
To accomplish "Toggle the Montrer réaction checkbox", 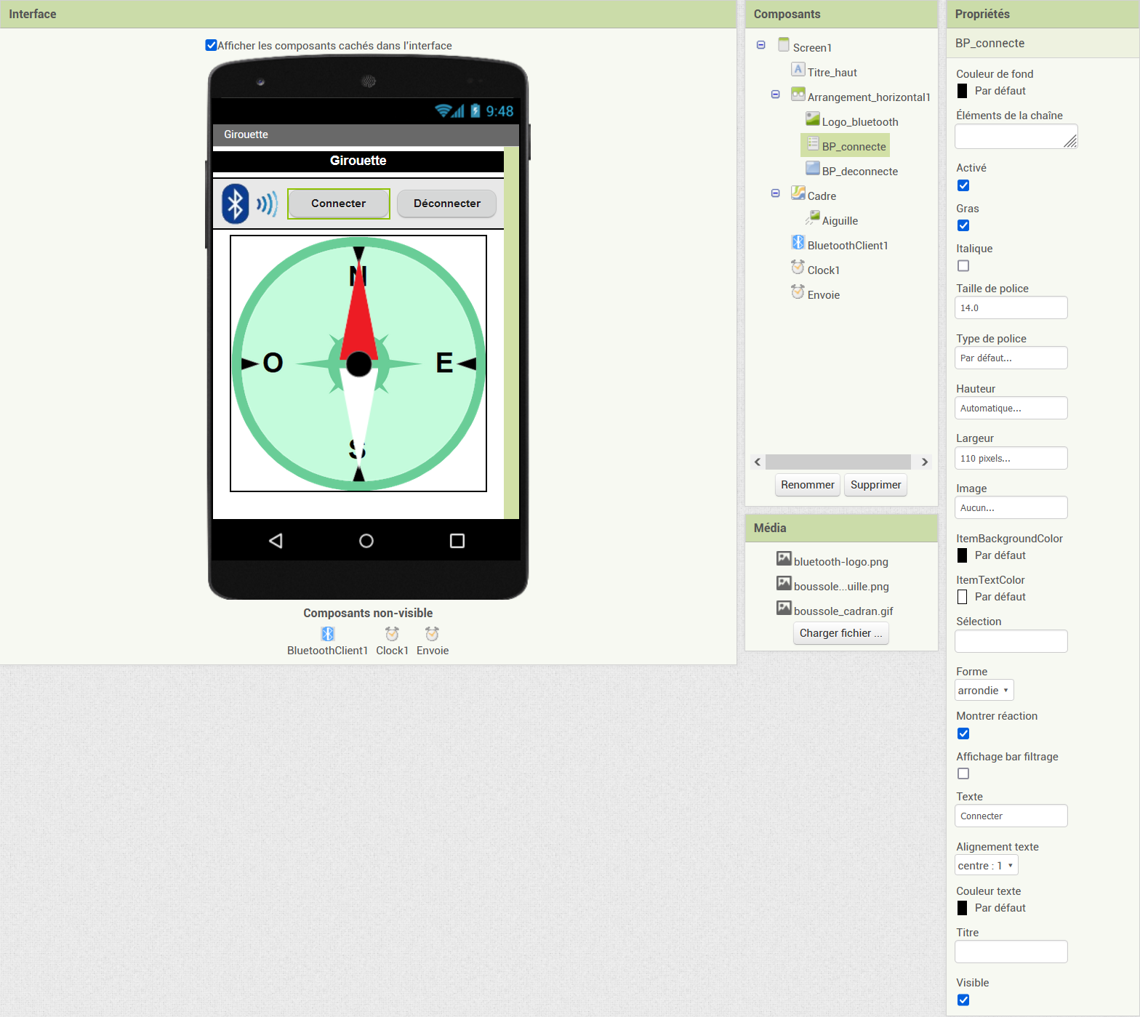I will (x=963, y=733).
